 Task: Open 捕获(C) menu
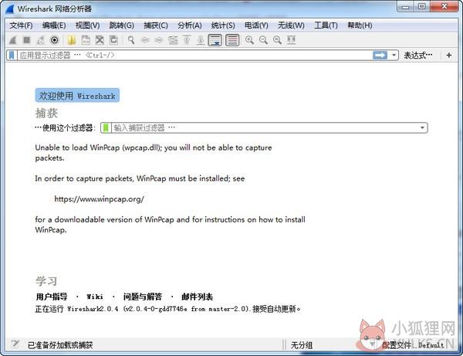click(x=156, y=25)
